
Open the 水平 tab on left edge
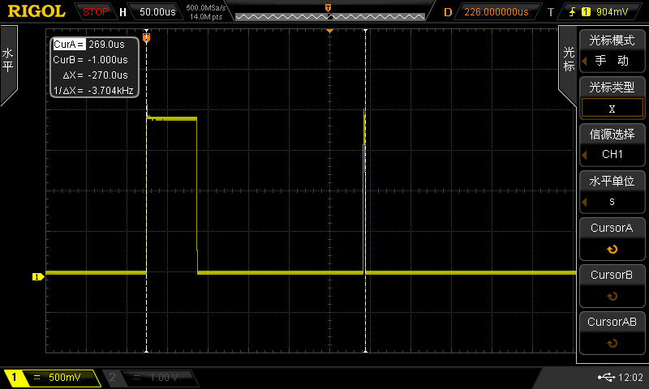point(8,61)
